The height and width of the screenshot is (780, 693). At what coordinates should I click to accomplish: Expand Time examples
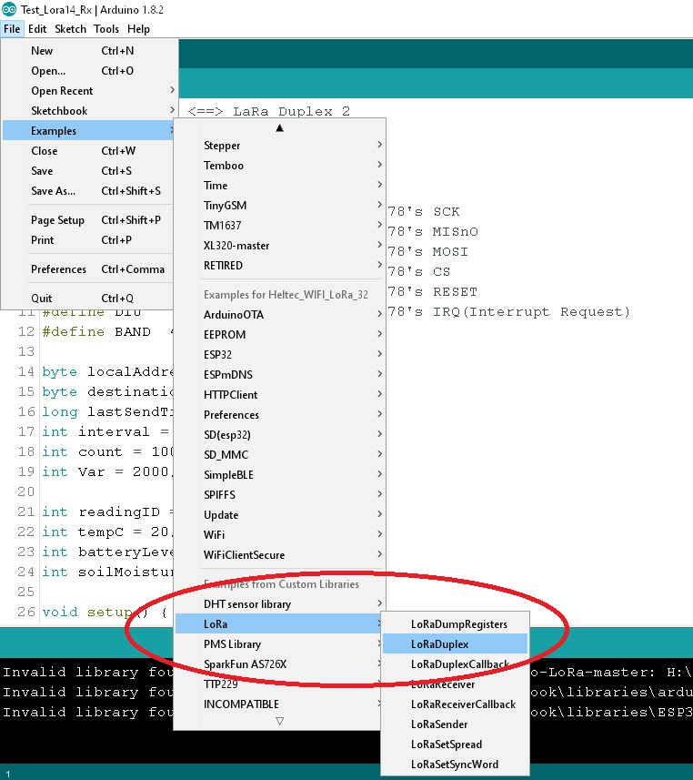279,185
